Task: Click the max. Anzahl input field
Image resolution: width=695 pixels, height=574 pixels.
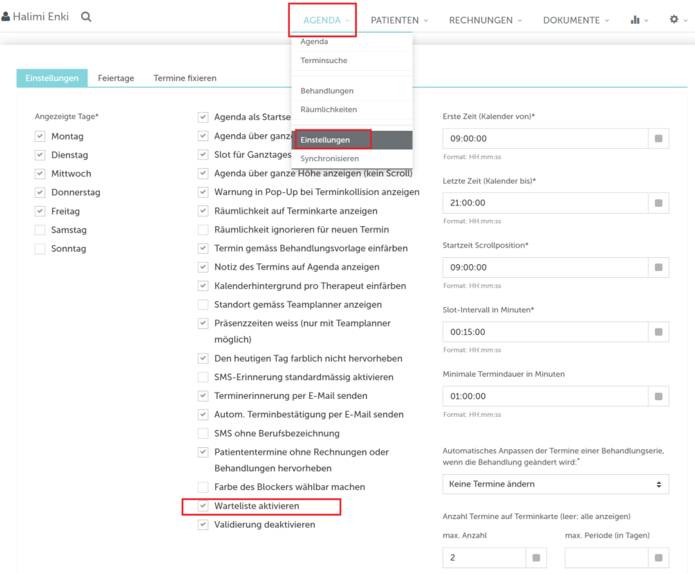Action: (x=484, y=557)
